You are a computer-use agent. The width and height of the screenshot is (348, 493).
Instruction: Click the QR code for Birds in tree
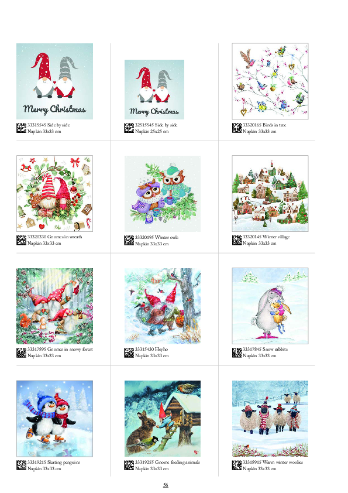237,128
